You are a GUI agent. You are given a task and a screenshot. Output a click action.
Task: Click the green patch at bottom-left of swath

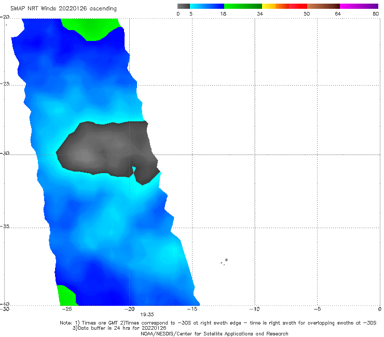pyautogui.click(x=66, y=296)
